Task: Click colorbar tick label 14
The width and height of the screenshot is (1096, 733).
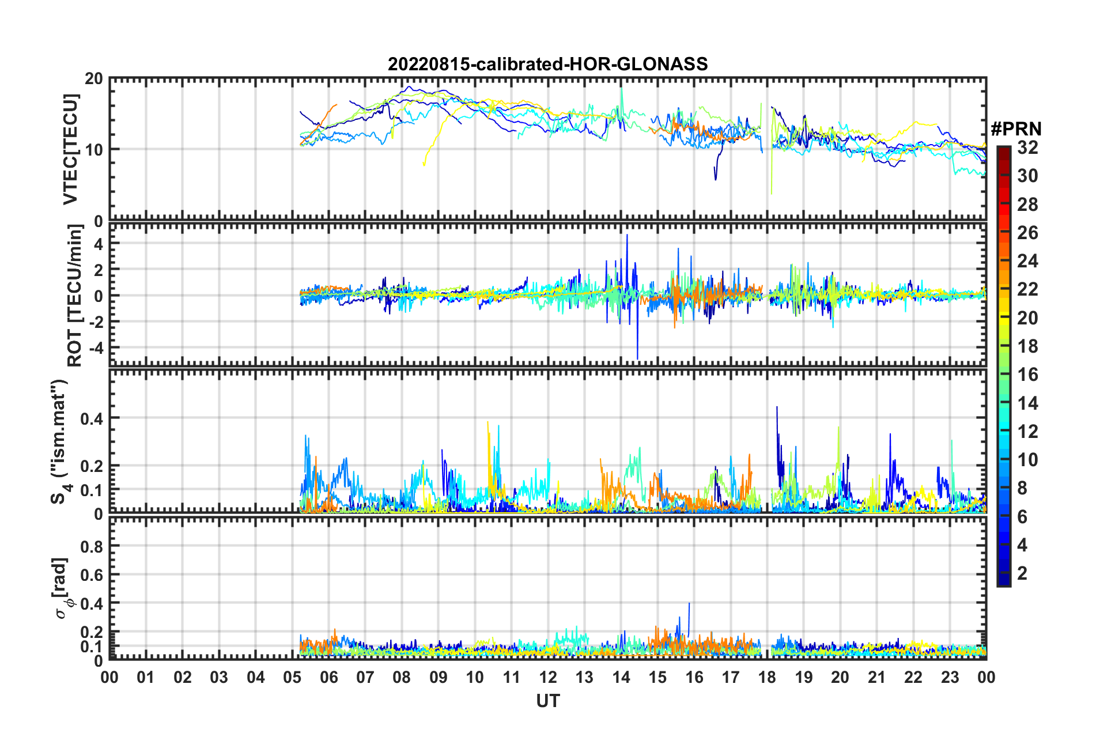Action: click(x=1027, y=403)
